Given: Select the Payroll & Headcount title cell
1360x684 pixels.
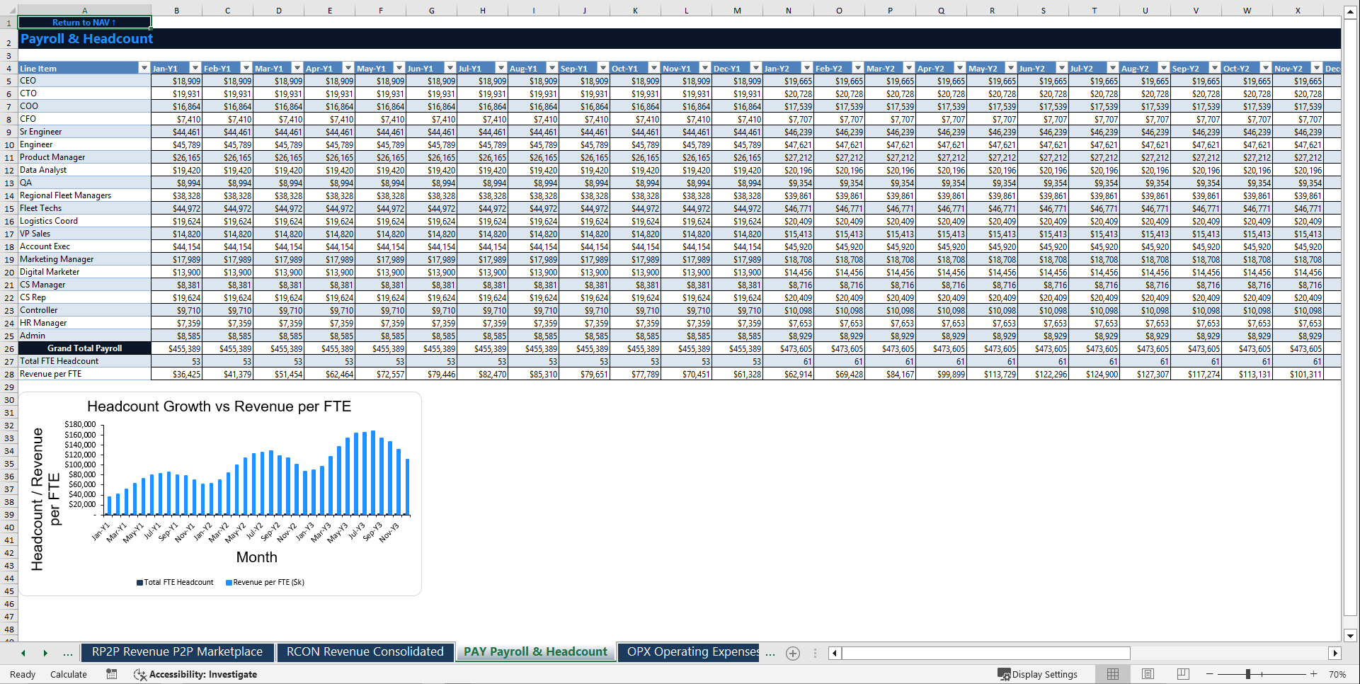Looking at the screenshot, I should (x=86, y=39).
